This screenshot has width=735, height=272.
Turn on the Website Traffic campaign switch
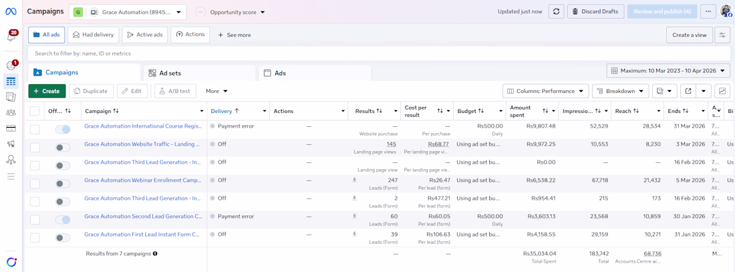click(63, 147)
